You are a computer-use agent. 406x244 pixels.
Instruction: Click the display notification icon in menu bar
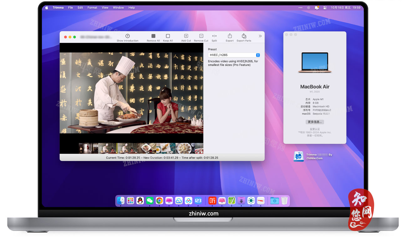pos(317,8)
